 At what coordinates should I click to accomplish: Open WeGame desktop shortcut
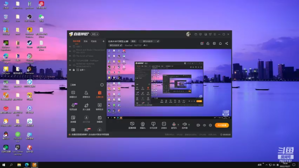30,70
